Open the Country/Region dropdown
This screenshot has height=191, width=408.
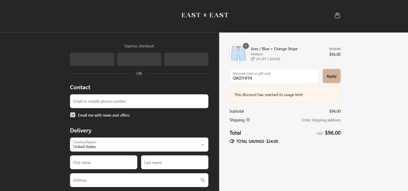coord(139,144)
